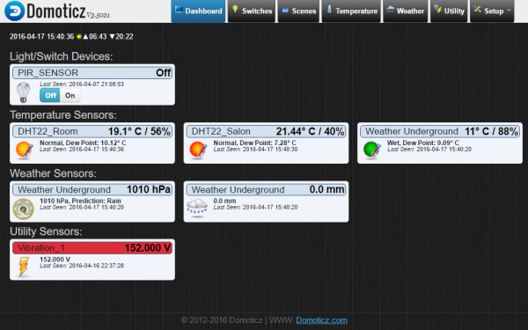Viewport: 528px width, 330px height.
Task: Click the PIR_SENSOR light bulb icon
Action: pos(23,92)
